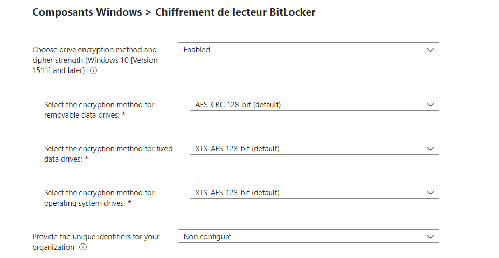This screenshot has height=258, width=499.
Task: Click the removable data drives encryption method label
Action: [x=99, y=110]
